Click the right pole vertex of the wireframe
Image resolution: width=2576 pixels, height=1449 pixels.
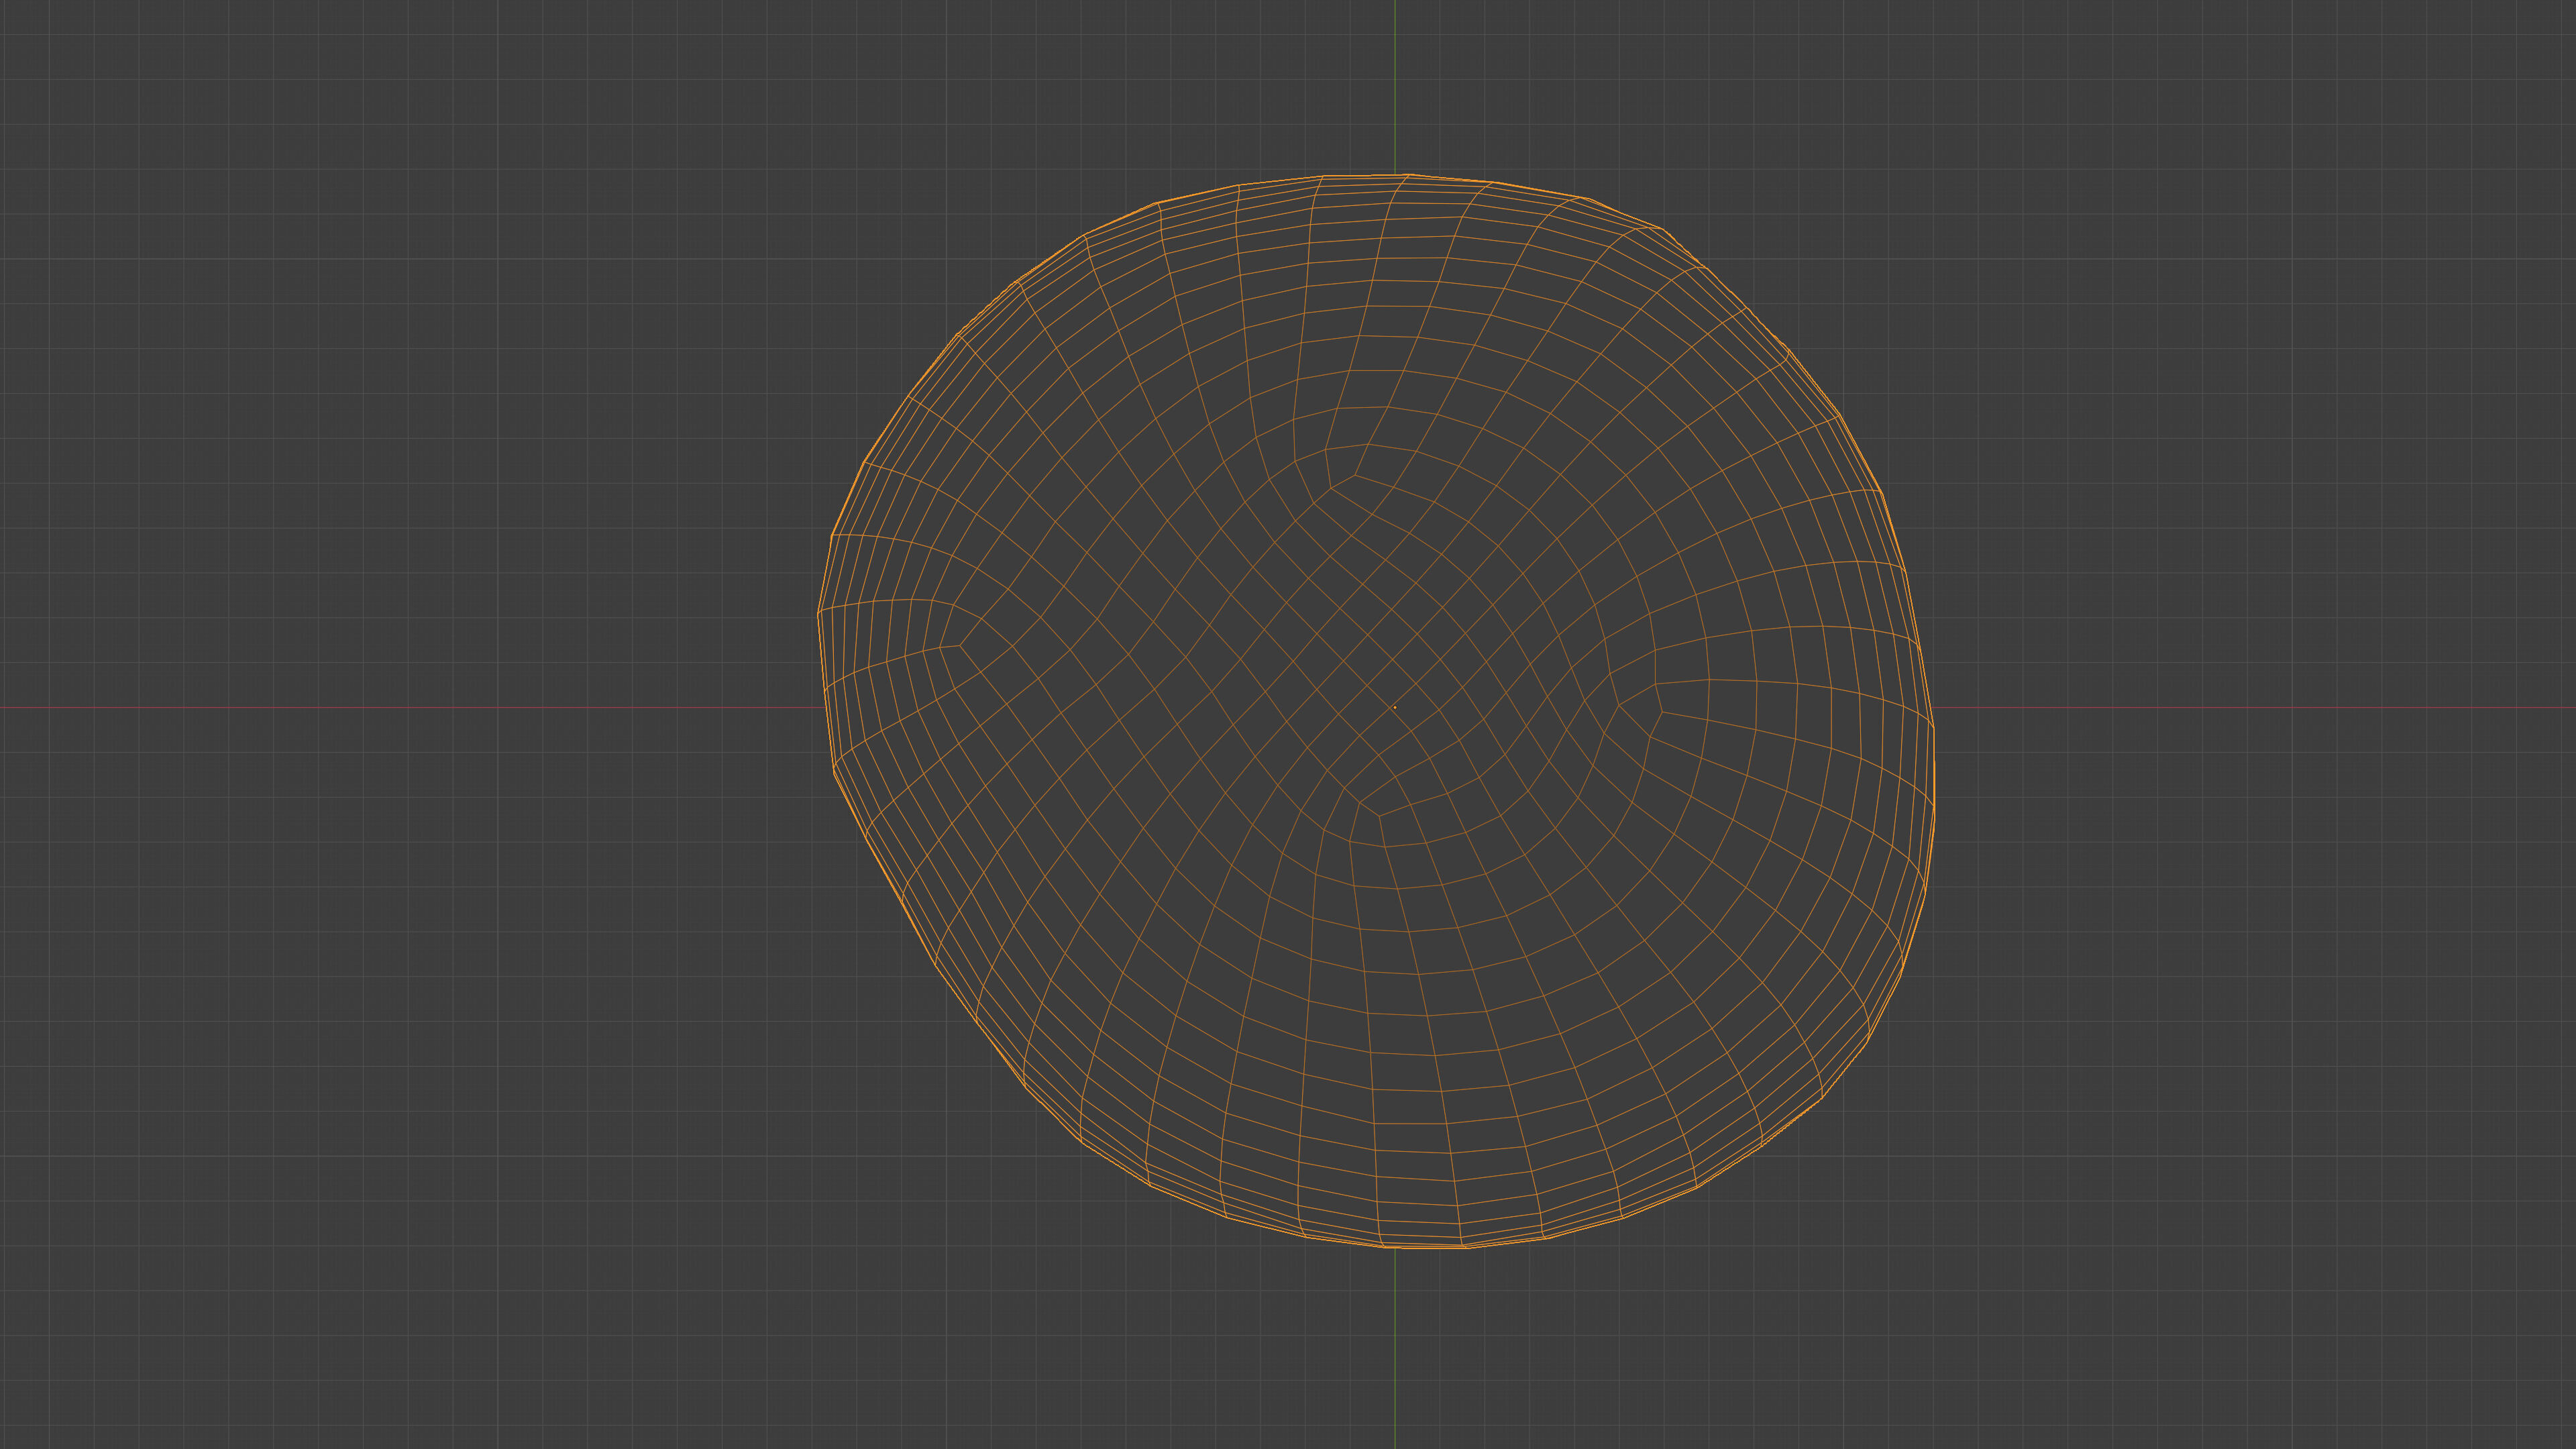pyautogui.click(x=1662, y=712)
